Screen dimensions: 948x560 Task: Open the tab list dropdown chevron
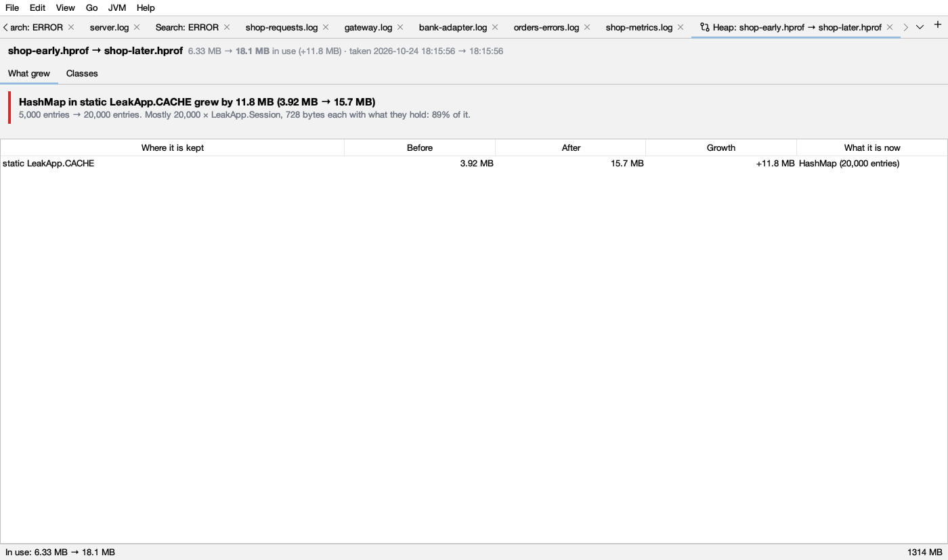pos(920,27)
